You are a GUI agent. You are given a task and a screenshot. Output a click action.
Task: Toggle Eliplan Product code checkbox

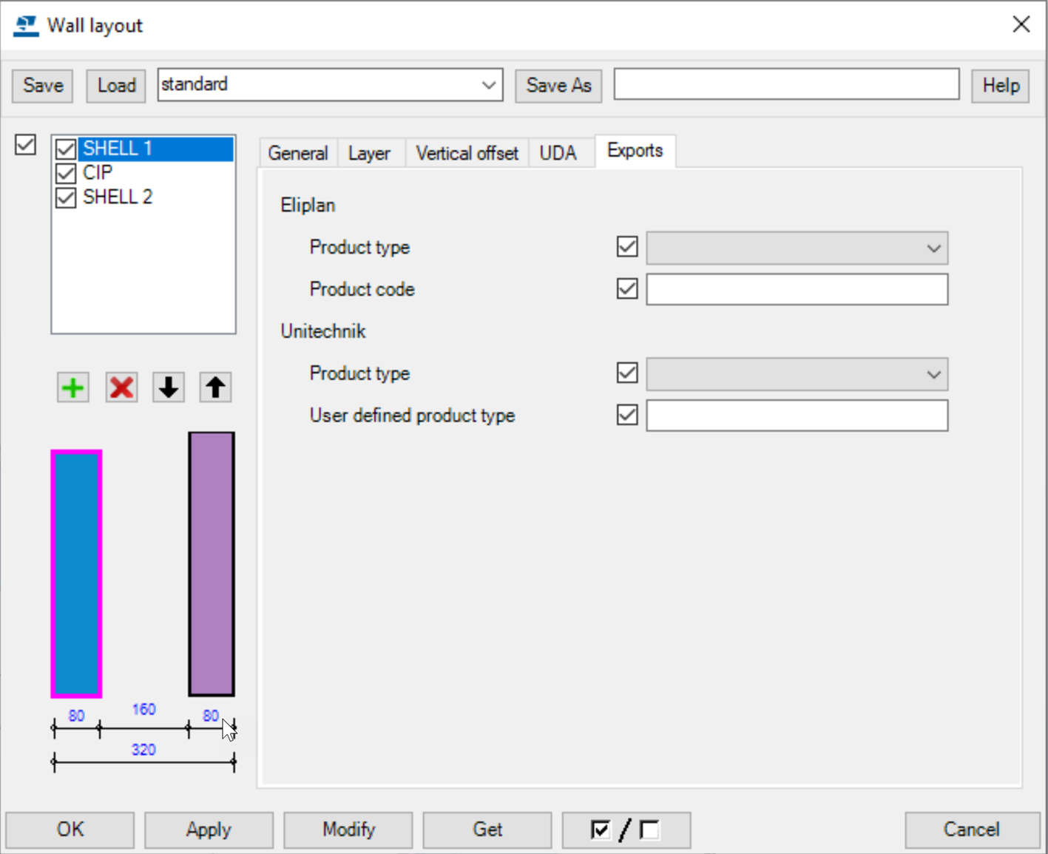[x=627, y=288]
